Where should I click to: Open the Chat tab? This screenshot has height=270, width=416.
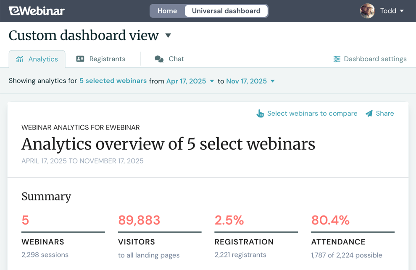pyautogui.click(x=176, y=59)
